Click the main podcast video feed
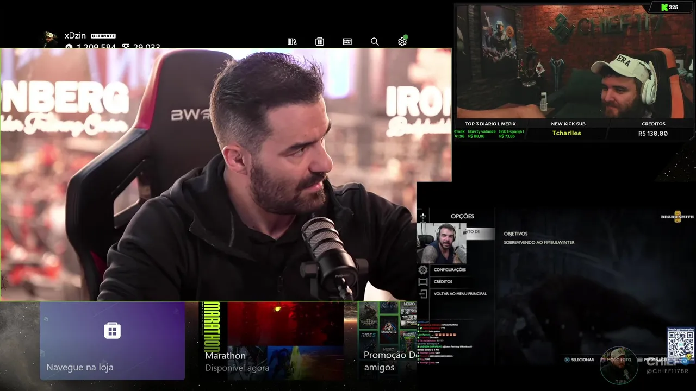696x391 pixels. pyautogui.click(x=226, y=174)
